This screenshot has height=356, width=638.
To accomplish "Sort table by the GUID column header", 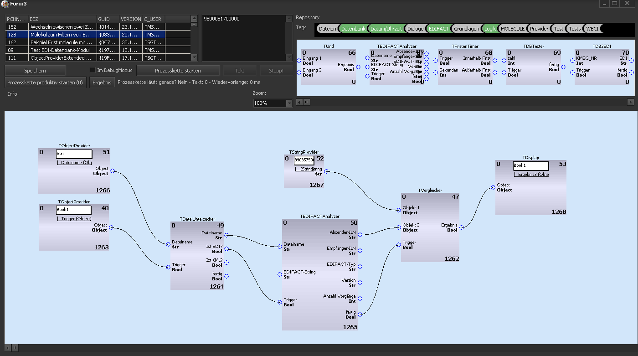I will [108, 19].
